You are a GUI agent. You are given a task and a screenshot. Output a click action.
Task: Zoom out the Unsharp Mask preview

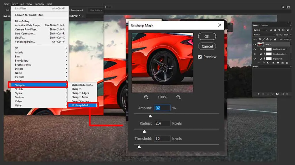tap(146, 97)
